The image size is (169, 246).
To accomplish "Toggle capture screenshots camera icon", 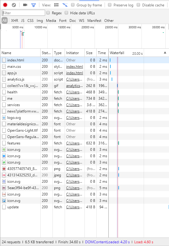I will [25, 5].
